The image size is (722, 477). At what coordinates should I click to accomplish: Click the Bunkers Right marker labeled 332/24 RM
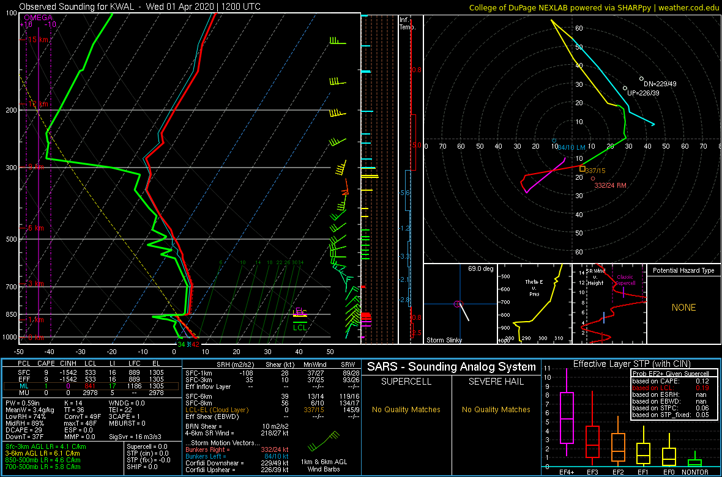click(593, 178)
